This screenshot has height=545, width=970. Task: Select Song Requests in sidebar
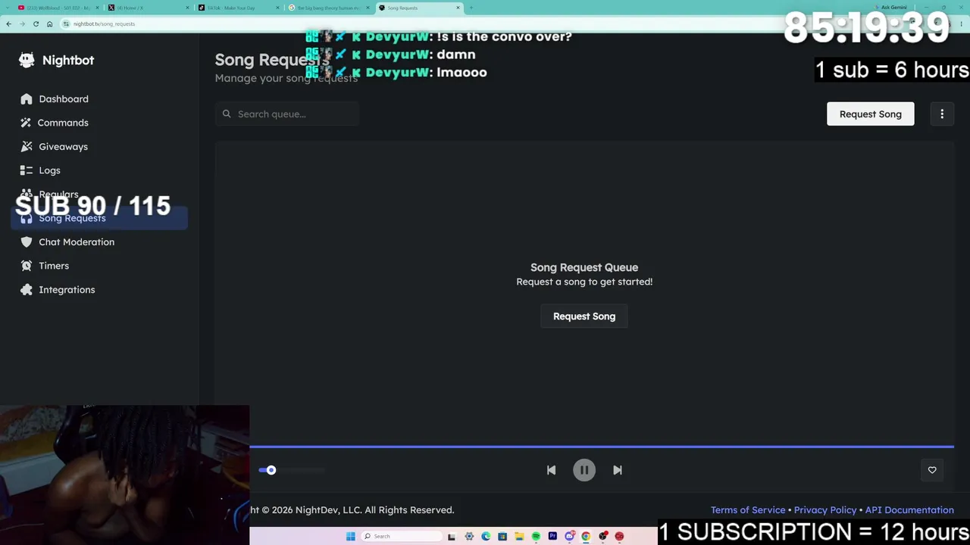tap(99, 218)
